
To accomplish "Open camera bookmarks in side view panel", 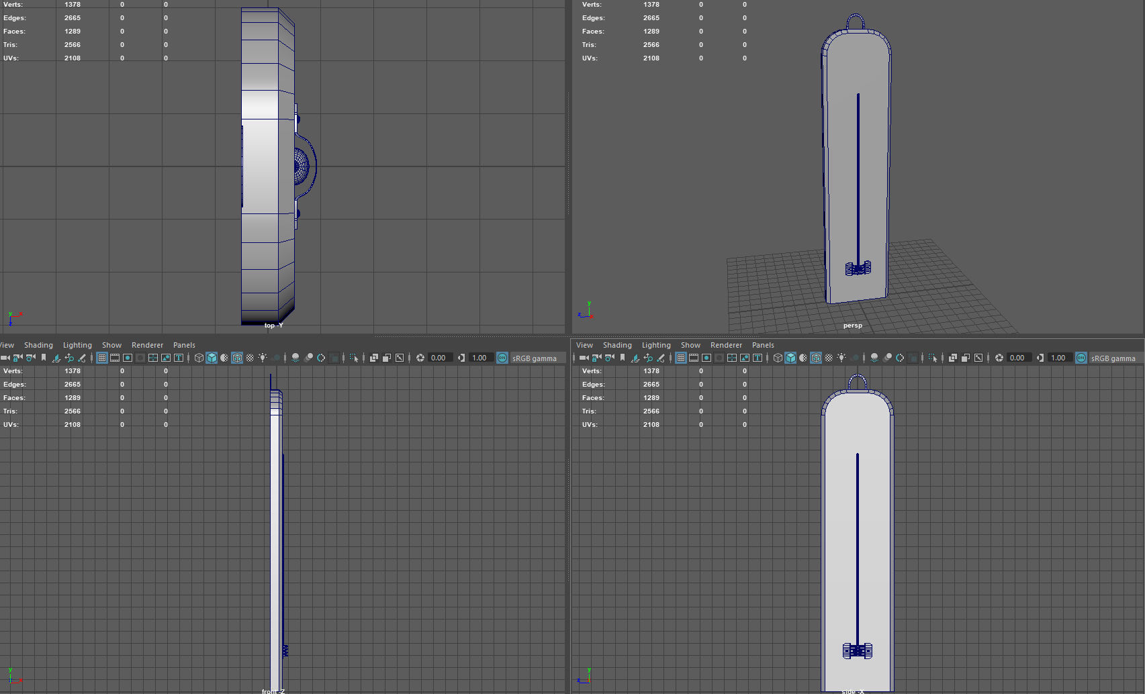I will tap(623, 358).
